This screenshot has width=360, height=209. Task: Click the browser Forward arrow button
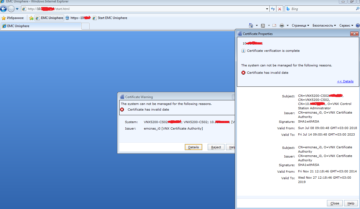pyautogui.click(x=11, y=9)
